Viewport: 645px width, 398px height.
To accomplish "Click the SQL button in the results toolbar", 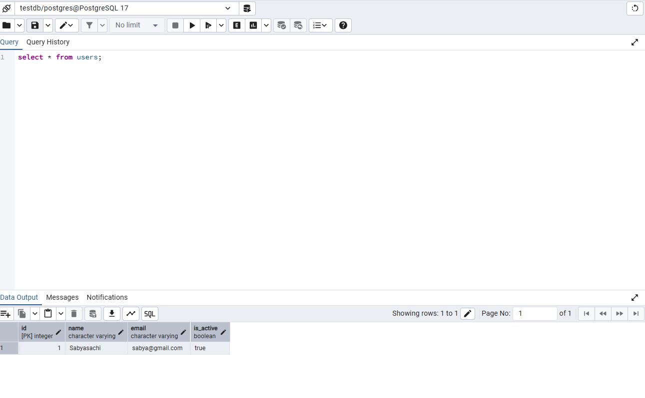I will point(150,314).
